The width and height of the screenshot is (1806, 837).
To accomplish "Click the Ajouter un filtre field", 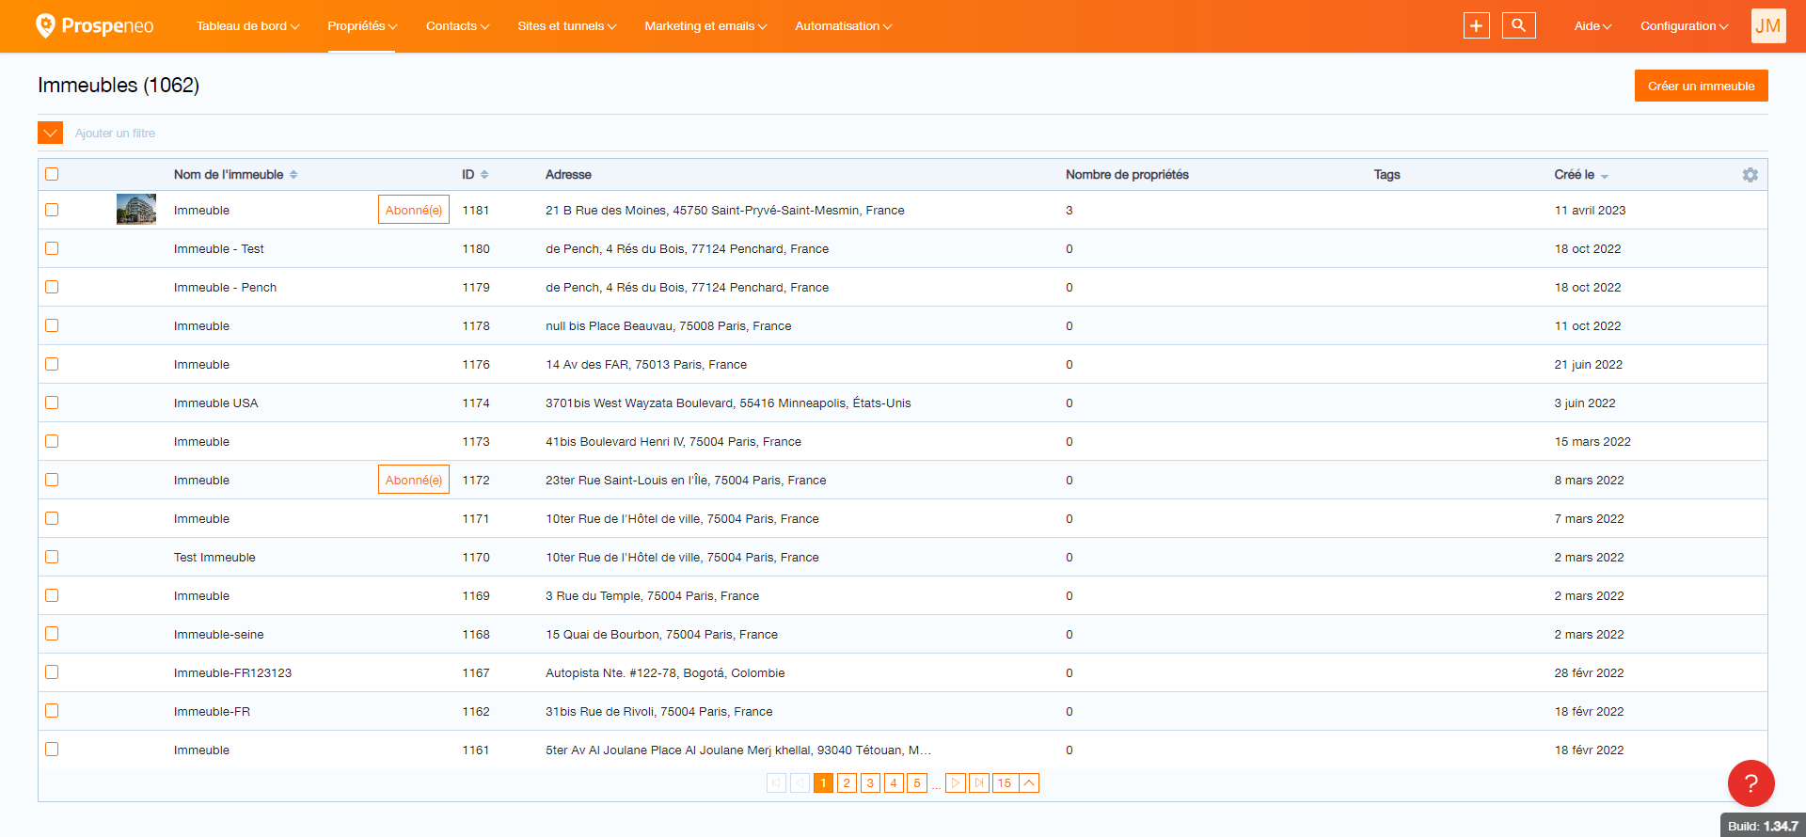I will tap(116, 134).
